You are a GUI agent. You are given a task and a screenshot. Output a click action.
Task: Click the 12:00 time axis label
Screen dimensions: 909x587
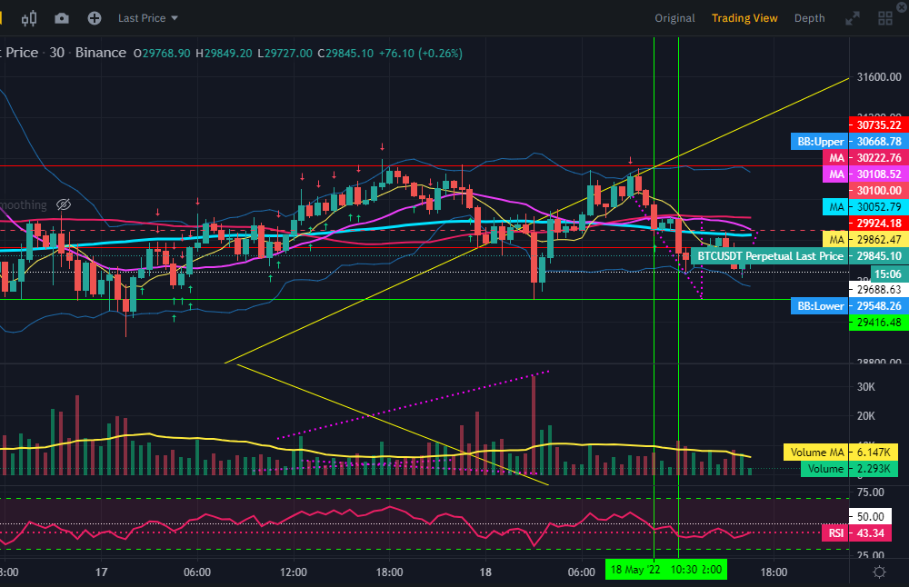tap(294, 572)
